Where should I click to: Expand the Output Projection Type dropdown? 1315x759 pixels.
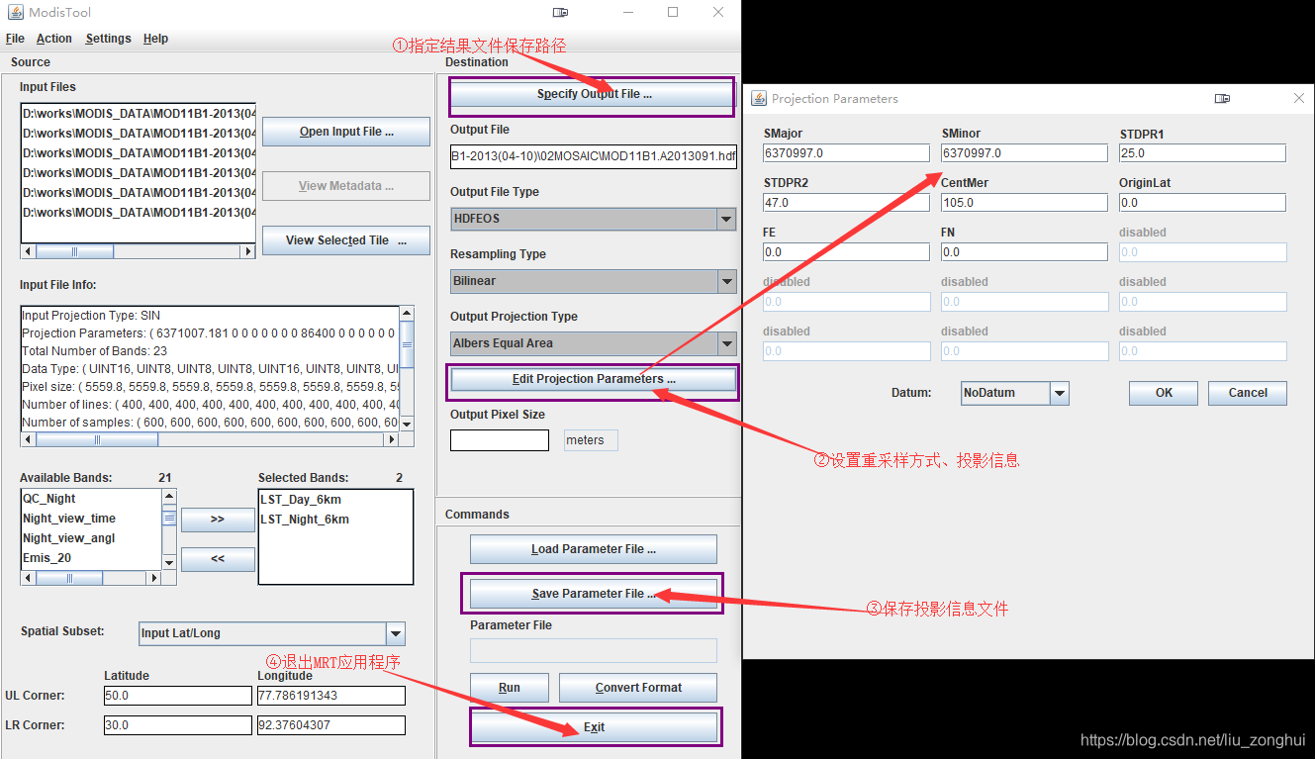[x=726, y=343]
